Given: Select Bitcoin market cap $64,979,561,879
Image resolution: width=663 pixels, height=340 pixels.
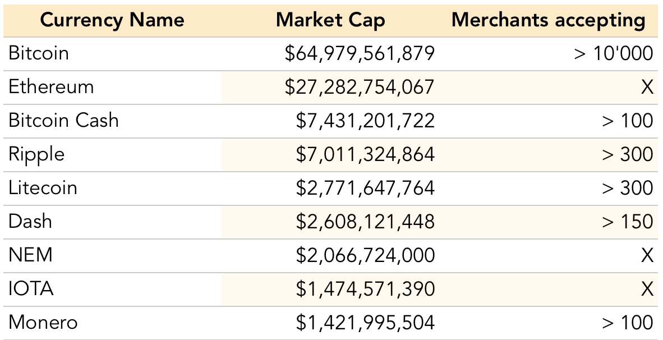Looking at the screenshot, I should pos(360,53).
